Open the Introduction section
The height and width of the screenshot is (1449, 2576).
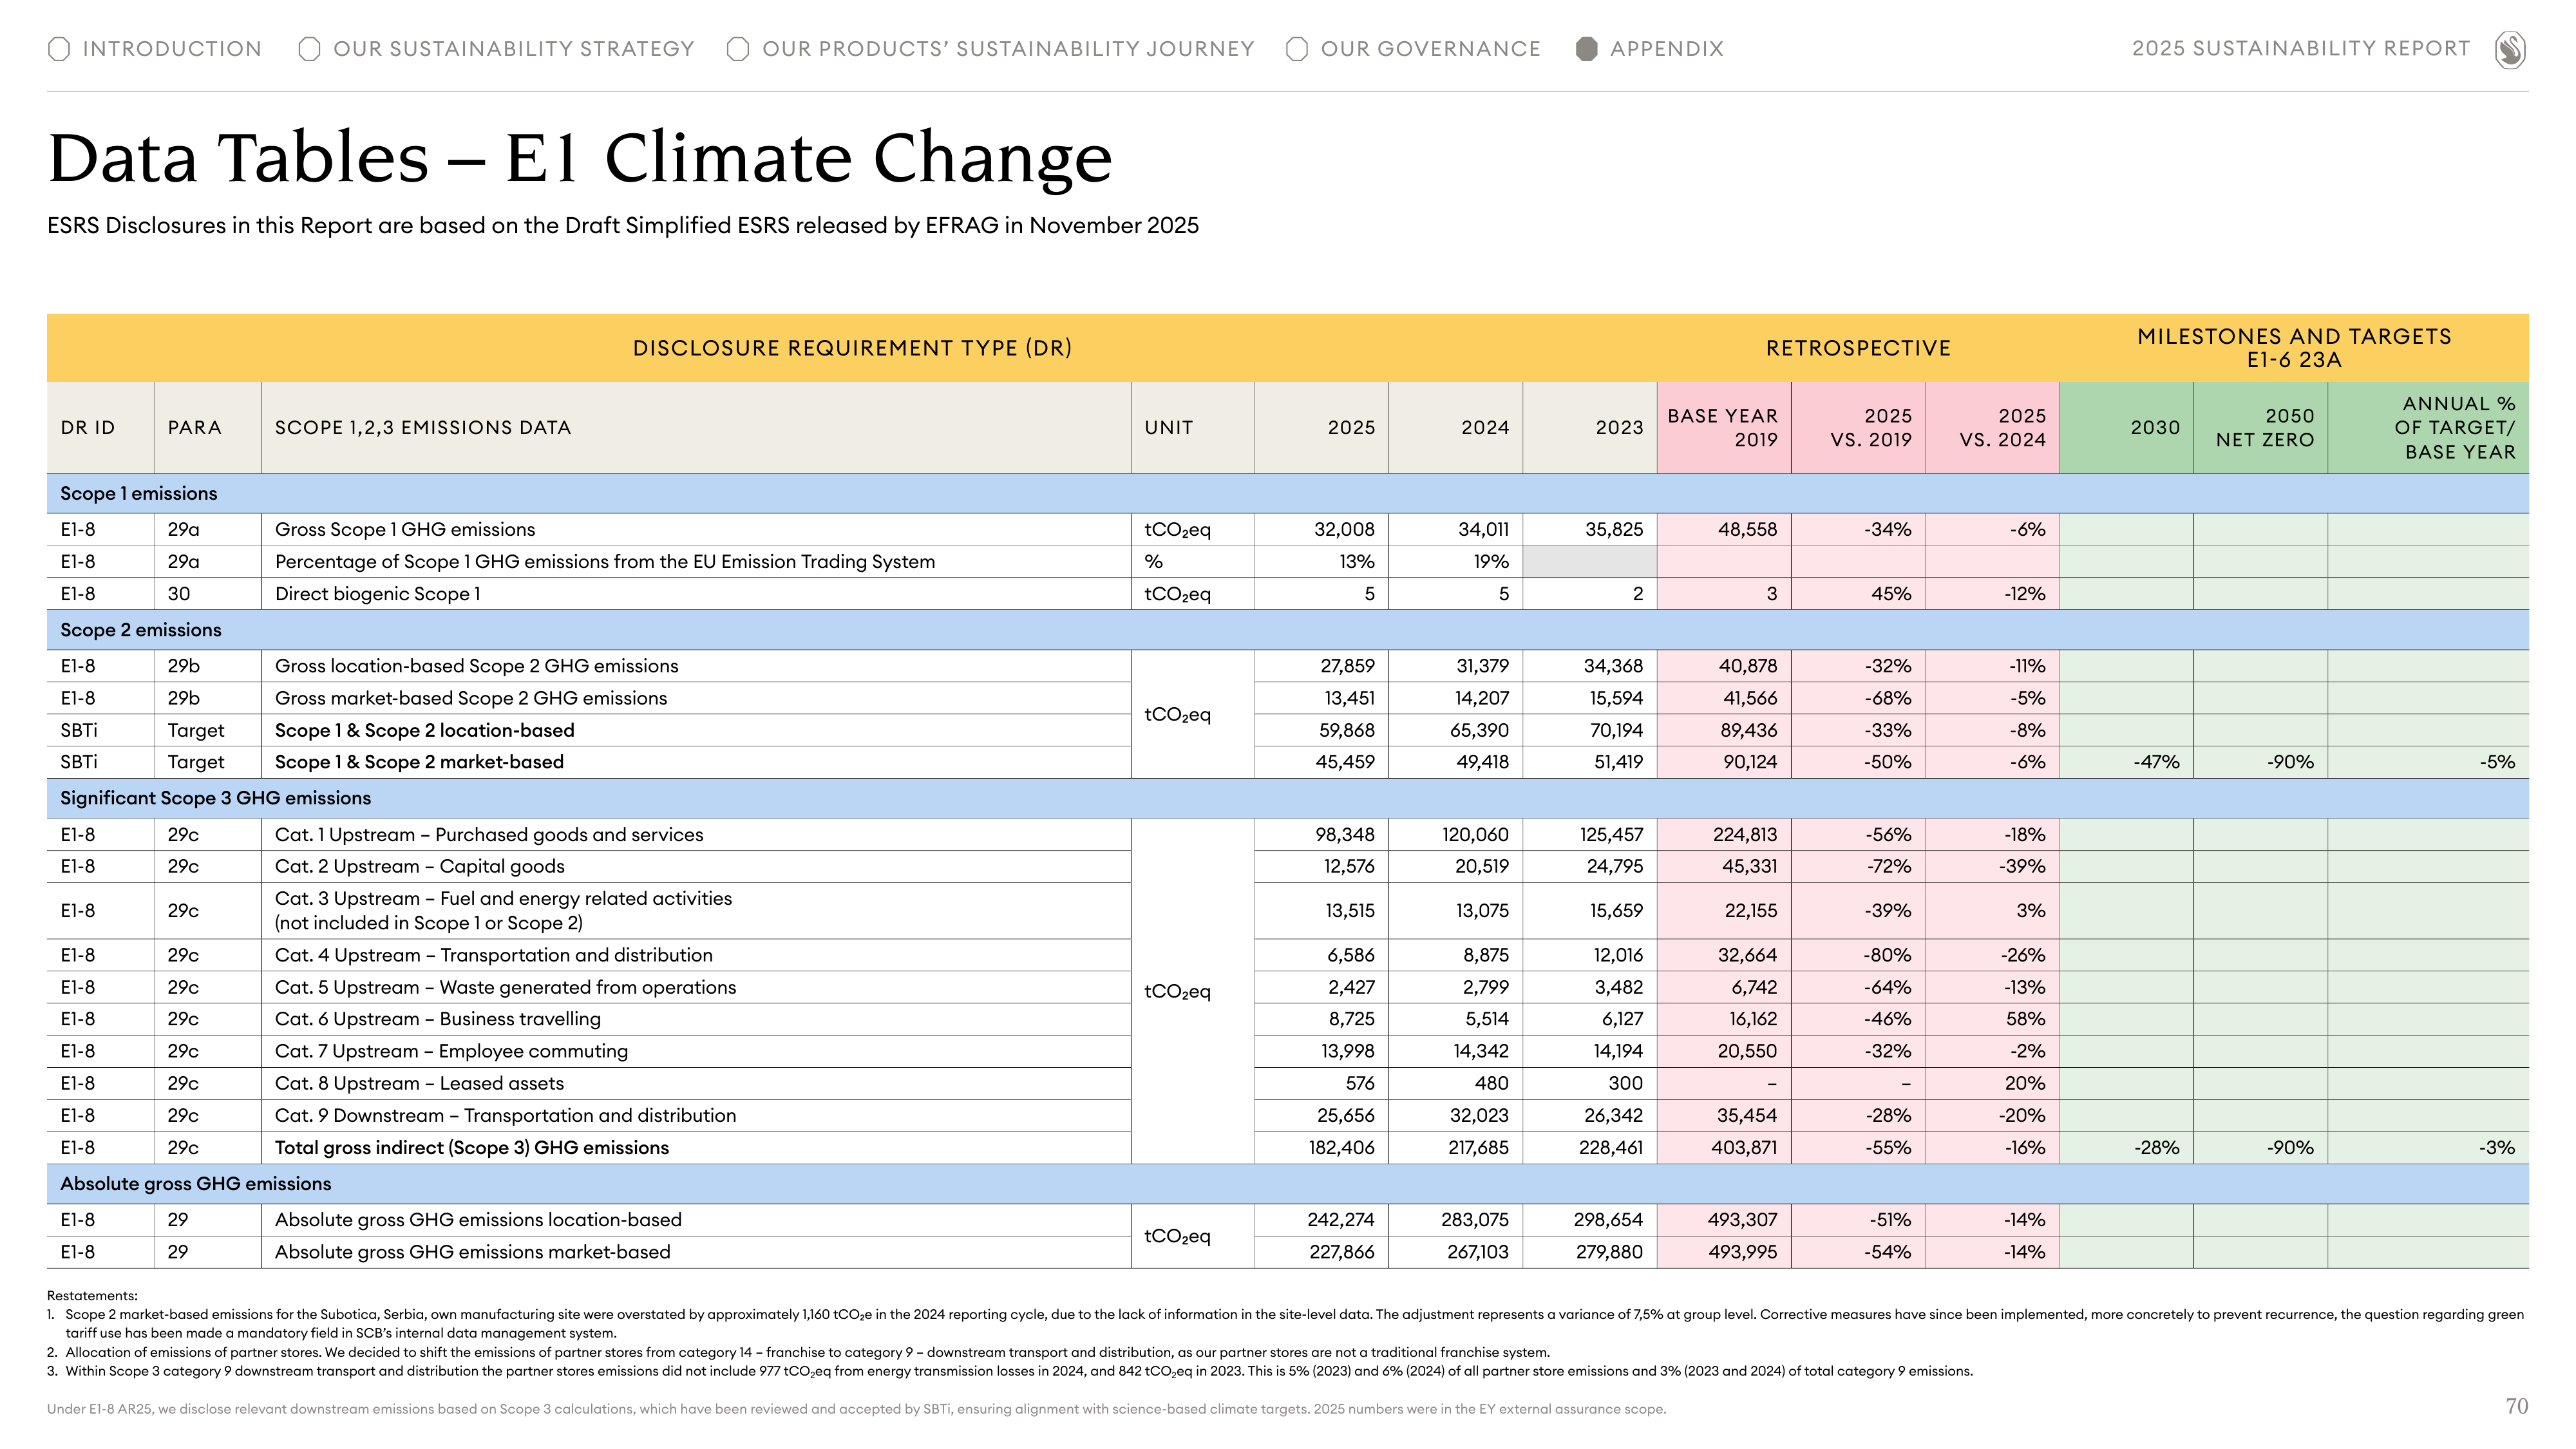(x=172, y=49)
